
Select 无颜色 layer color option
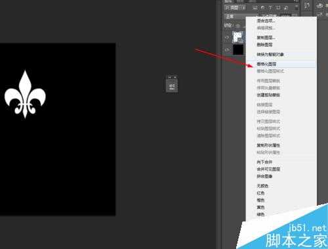click(262, 186)
